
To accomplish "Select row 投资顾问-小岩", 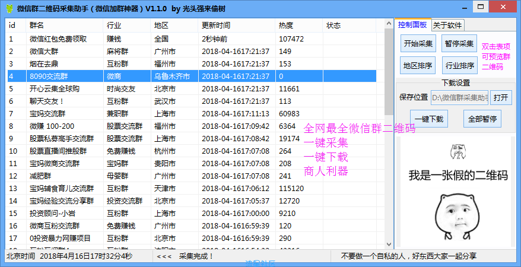I will (192, 213).
